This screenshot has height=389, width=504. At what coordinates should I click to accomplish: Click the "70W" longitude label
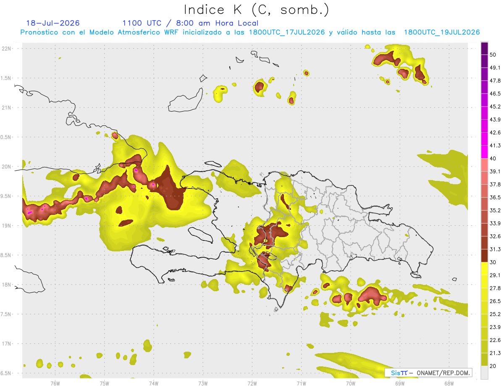(351, 384)
